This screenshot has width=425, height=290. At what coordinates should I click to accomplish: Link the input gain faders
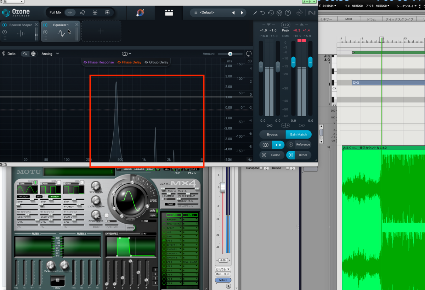tap(269, 126)
